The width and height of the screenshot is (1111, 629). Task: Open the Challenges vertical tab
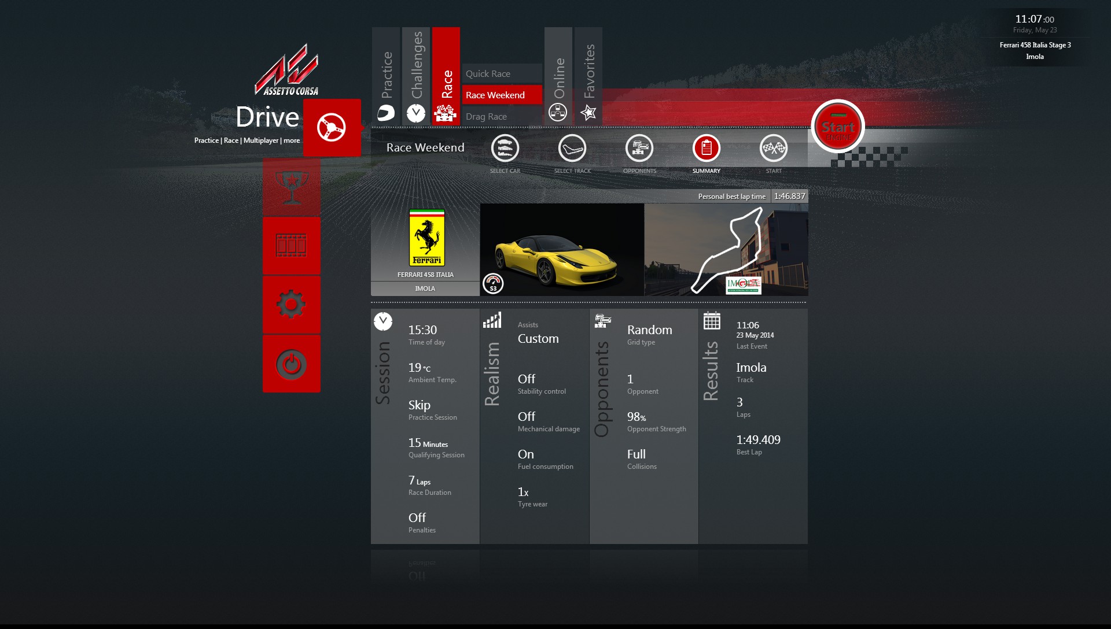pyautogui.click(x=416, y=76)
